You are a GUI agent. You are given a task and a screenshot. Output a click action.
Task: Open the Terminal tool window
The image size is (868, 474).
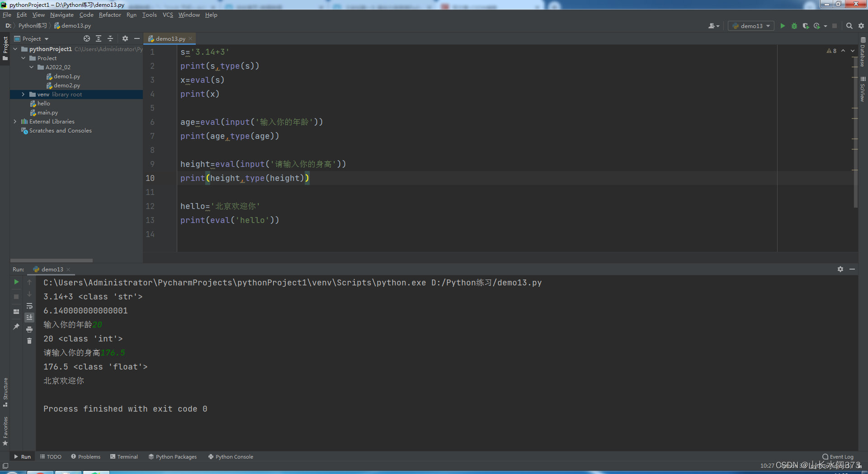(x=124, y=456)
